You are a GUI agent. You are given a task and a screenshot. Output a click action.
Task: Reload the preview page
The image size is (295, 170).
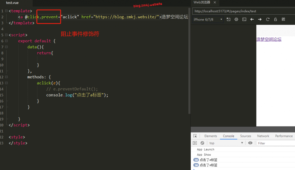point(268,19)
